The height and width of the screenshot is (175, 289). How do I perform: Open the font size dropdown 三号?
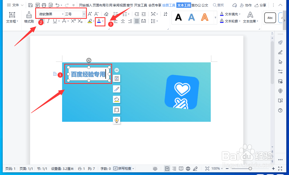pos(84,14)
